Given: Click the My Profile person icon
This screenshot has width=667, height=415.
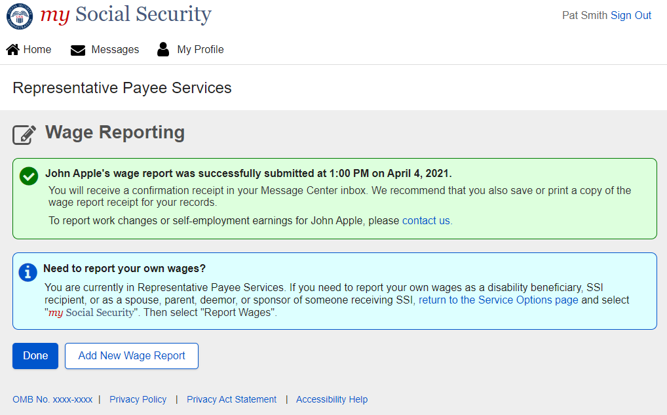Looking at the screenshot, I should click(x=163, y=50).
